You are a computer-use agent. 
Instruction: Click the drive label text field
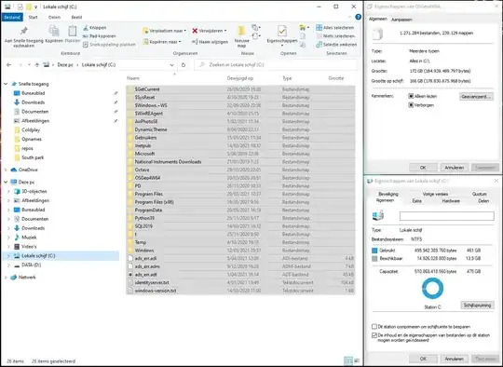tap(446, 216)
